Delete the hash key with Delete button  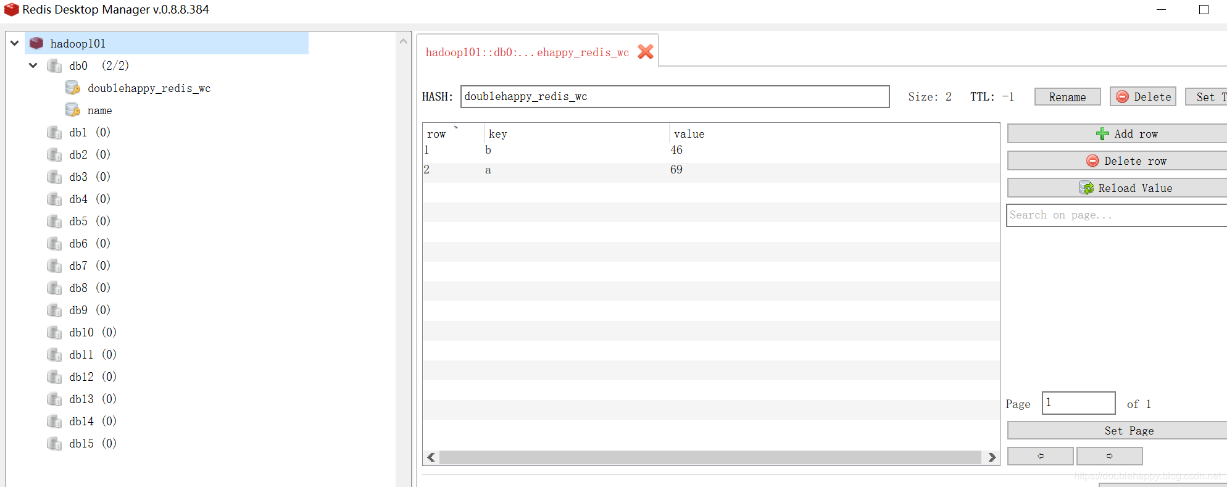pyautogui.click(x=1143, y=97)
